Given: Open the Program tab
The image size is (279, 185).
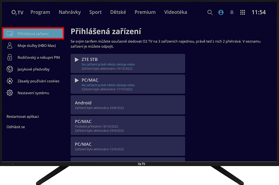Looking at the screenshot, I should 40,12.
